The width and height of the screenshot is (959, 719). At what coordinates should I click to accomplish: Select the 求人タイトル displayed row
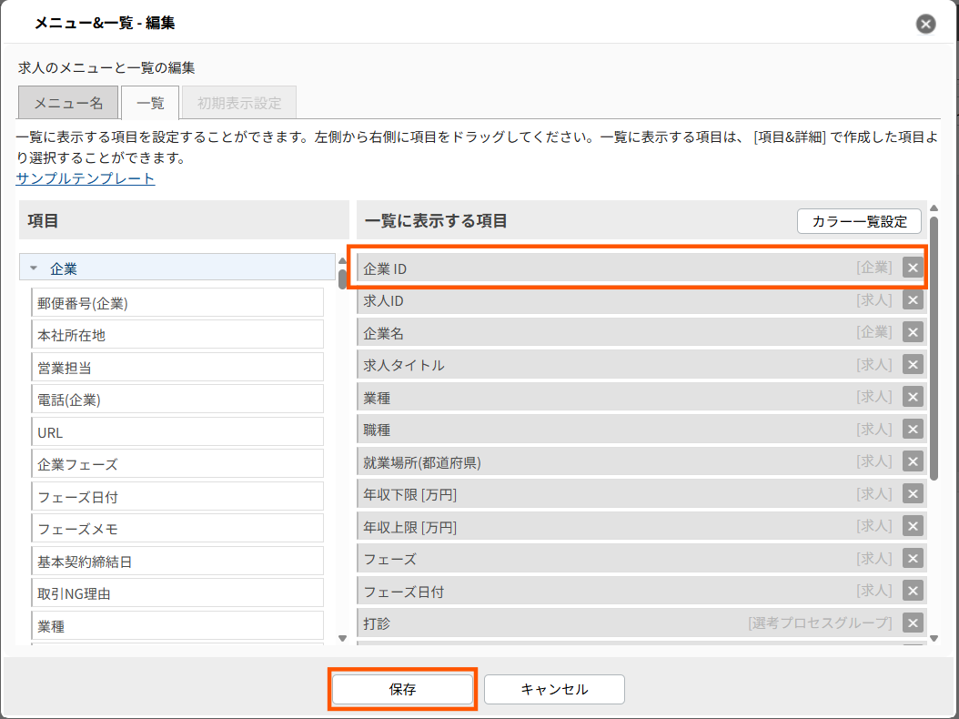coord(641,365)
